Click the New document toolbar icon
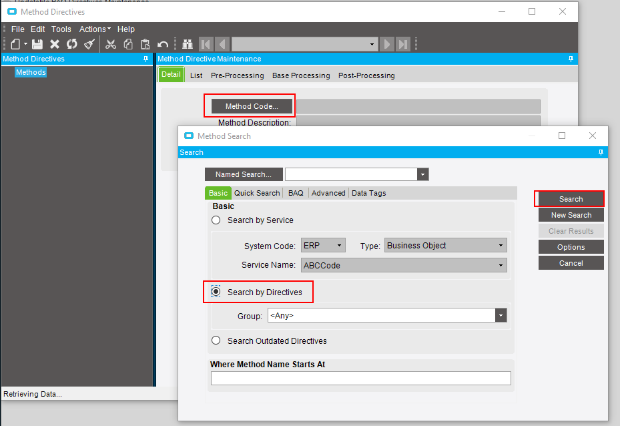620x426 pixels. tap(15, 44)
